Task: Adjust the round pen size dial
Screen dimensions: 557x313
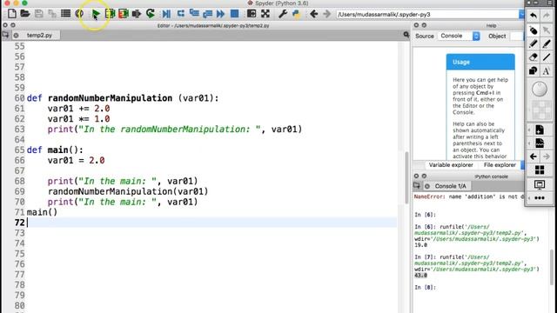Action: pos(540,89)
